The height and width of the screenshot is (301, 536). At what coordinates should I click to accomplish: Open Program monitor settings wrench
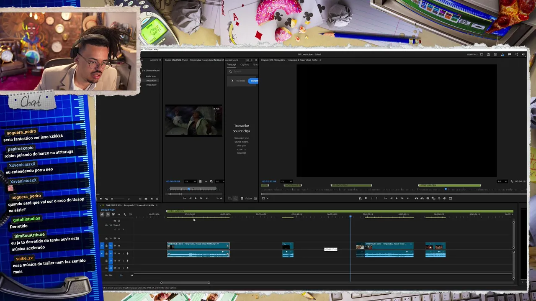click(x=512, y=181)
